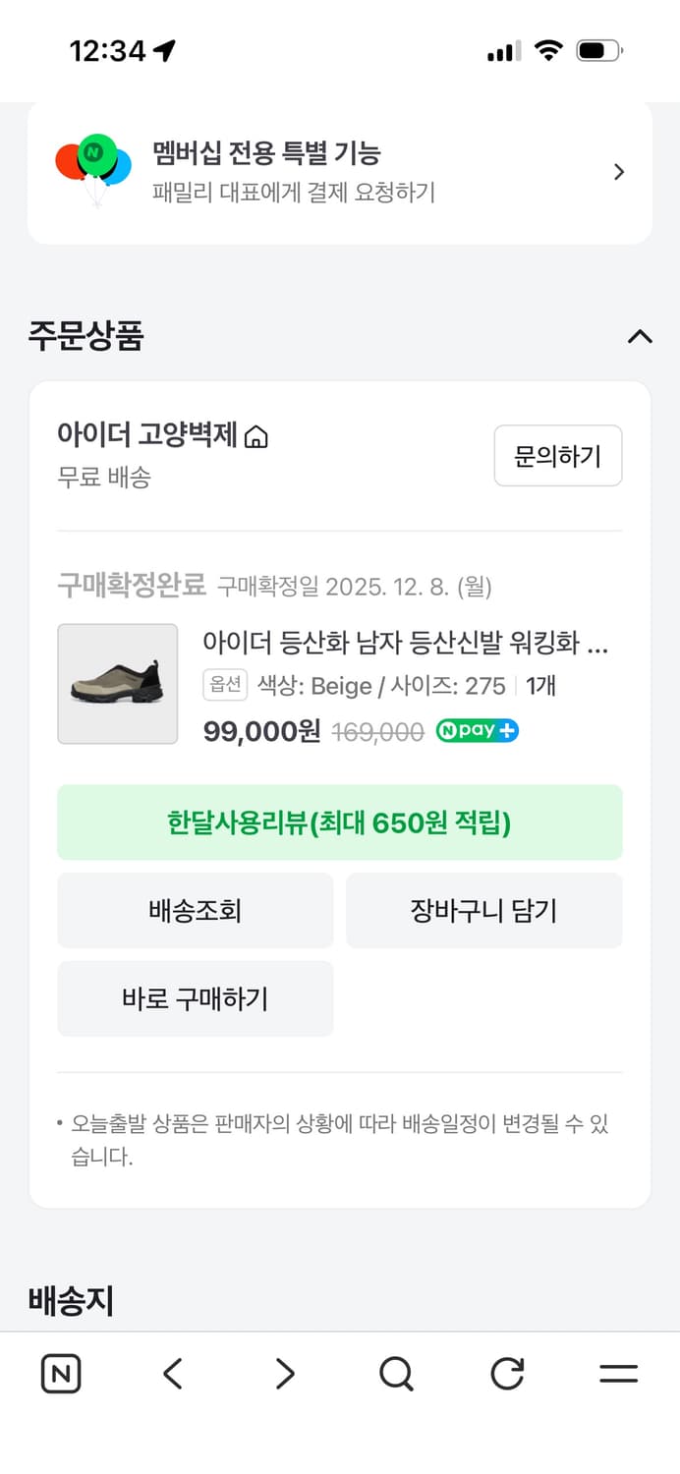The image size is (680, 1474).
Task: Tap the Npay payment badge
Action: 477,731
